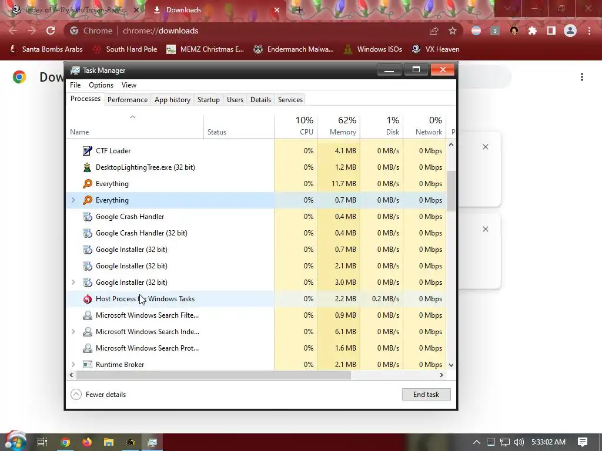Click the scroll down arrow of process list

click(451, 365)
